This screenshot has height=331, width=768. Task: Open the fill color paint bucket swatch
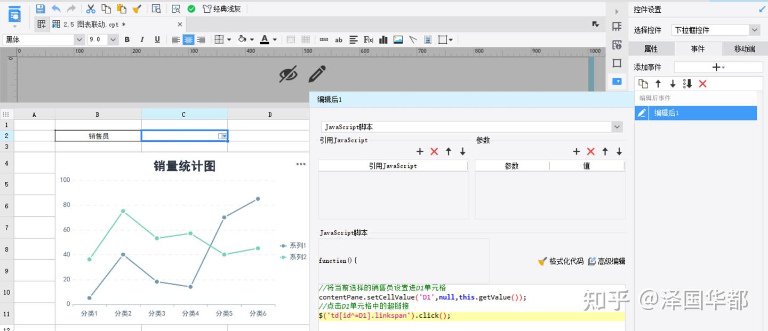click(242, 39)
